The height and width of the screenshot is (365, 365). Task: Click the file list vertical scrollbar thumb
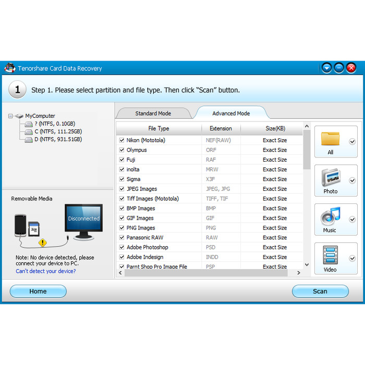(x=307, y=150)
